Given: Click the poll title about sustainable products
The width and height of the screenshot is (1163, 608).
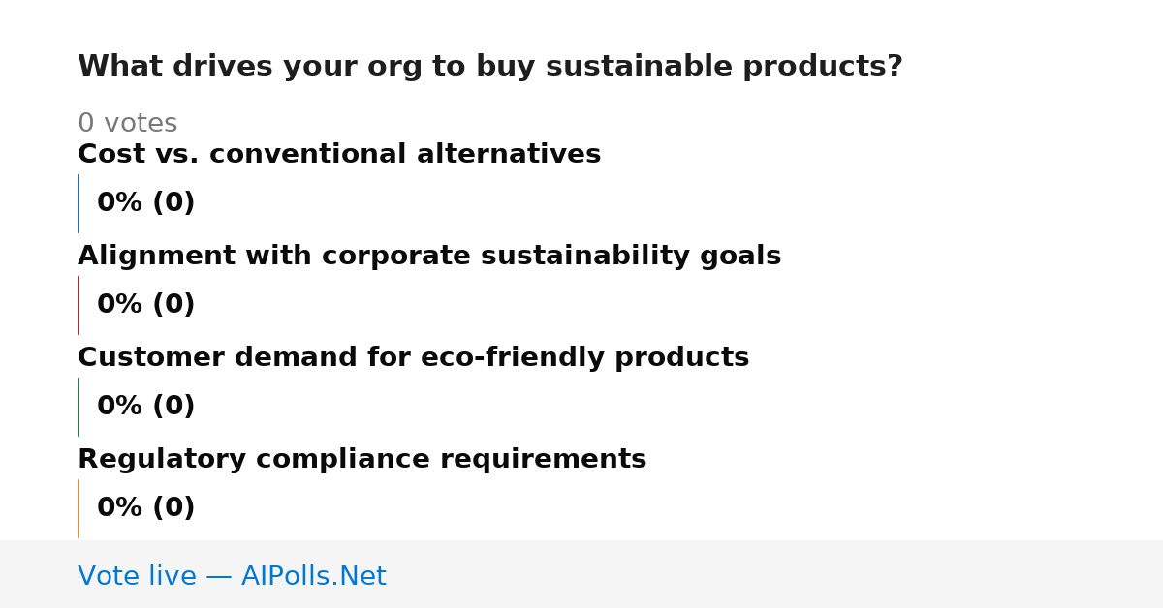Looking at the screenshot, I should coord(489,67).
